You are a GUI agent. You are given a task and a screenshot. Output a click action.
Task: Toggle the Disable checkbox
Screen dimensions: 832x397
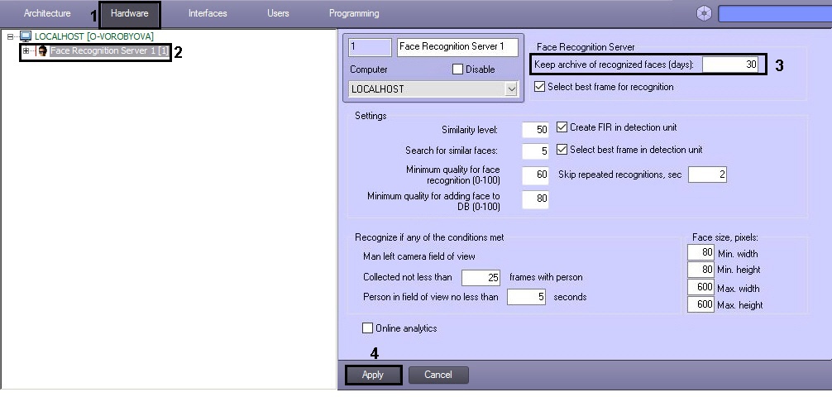tap(457, 69)
